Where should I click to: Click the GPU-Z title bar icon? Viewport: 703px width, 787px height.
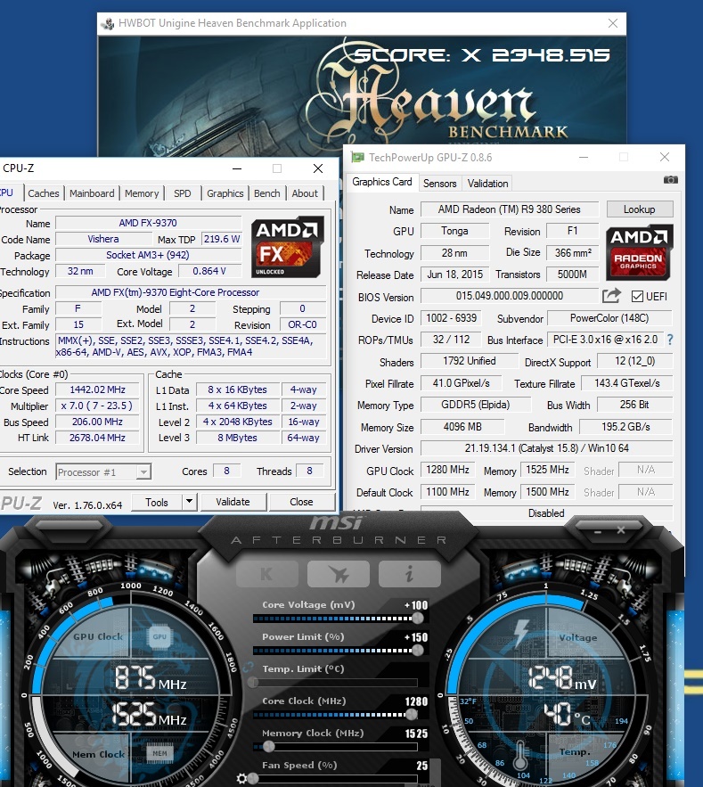[x=357, y=158]
